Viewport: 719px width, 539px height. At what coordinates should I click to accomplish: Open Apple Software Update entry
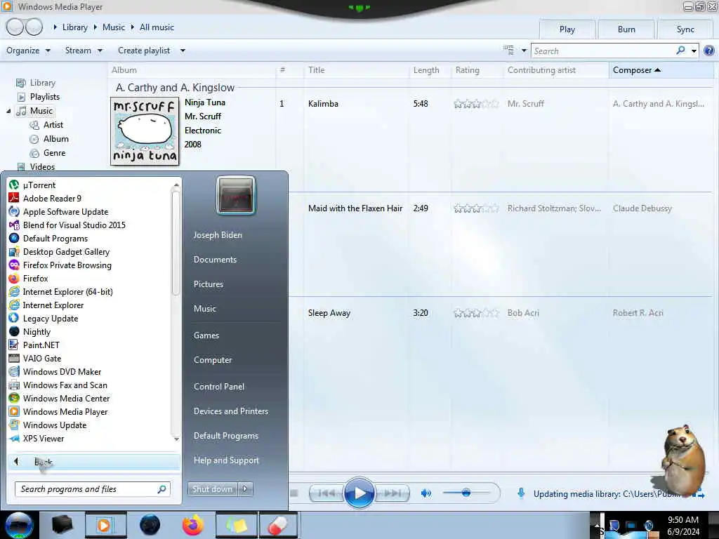pos(58,212)
